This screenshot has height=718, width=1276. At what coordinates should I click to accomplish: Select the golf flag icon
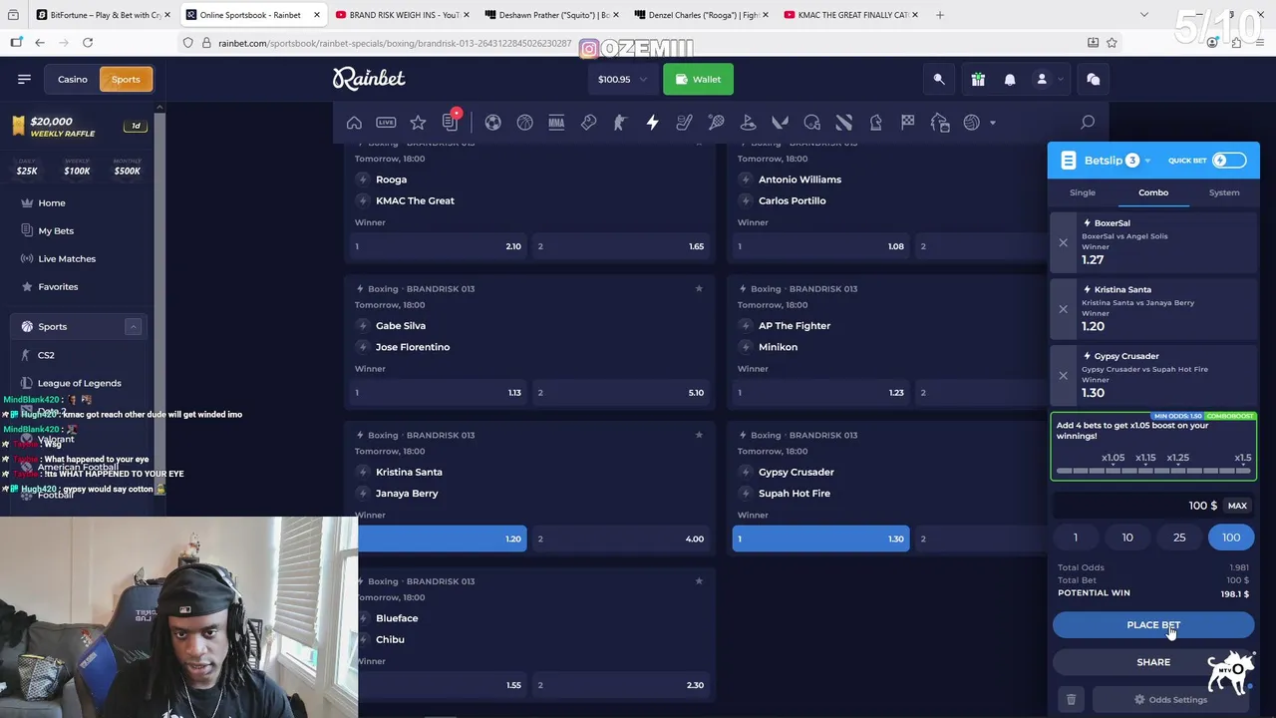click(748, 123)
